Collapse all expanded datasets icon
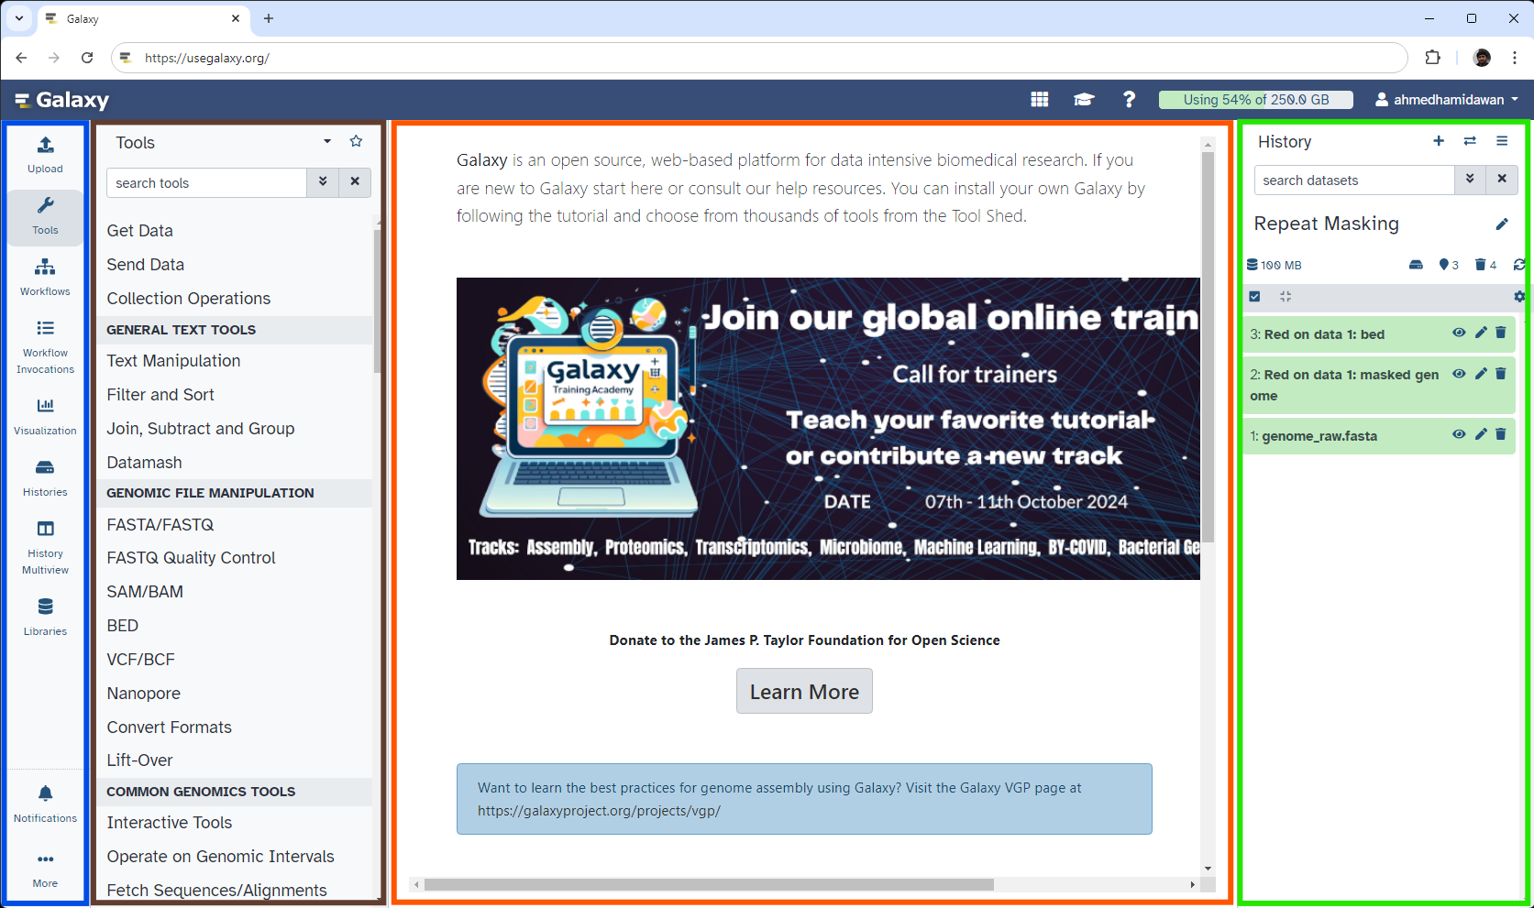Screen dimensions: 1534x908 [x=1286, y=296]
